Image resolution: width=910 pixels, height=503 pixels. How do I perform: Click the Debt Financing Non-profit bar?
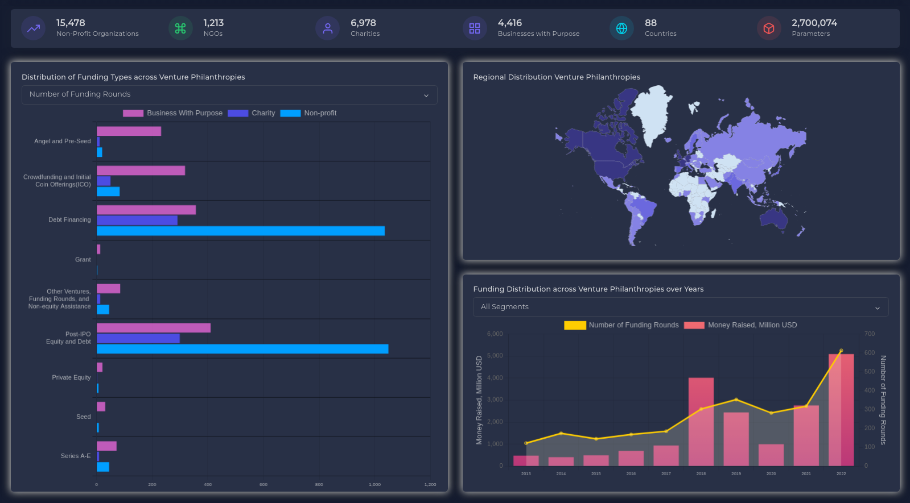(x=240, y=231)
